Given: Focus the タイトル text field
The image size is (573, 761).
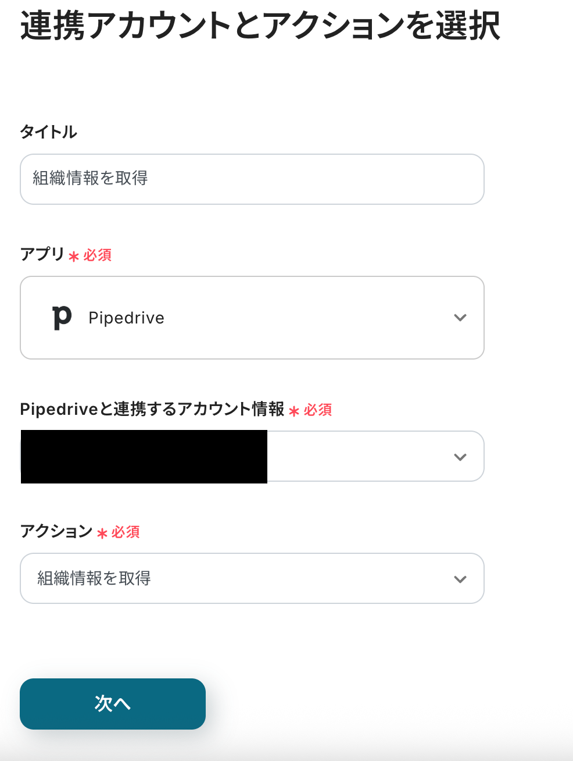Looking at the screenshot, I should 252,179.
